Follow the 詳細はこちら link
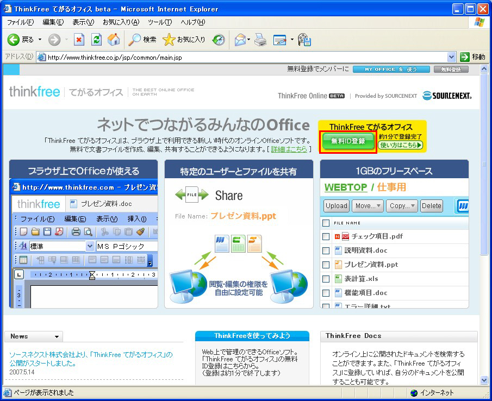The height and width of the screenshot is (401, 492). pyautogui.click(x=289, y=149)
